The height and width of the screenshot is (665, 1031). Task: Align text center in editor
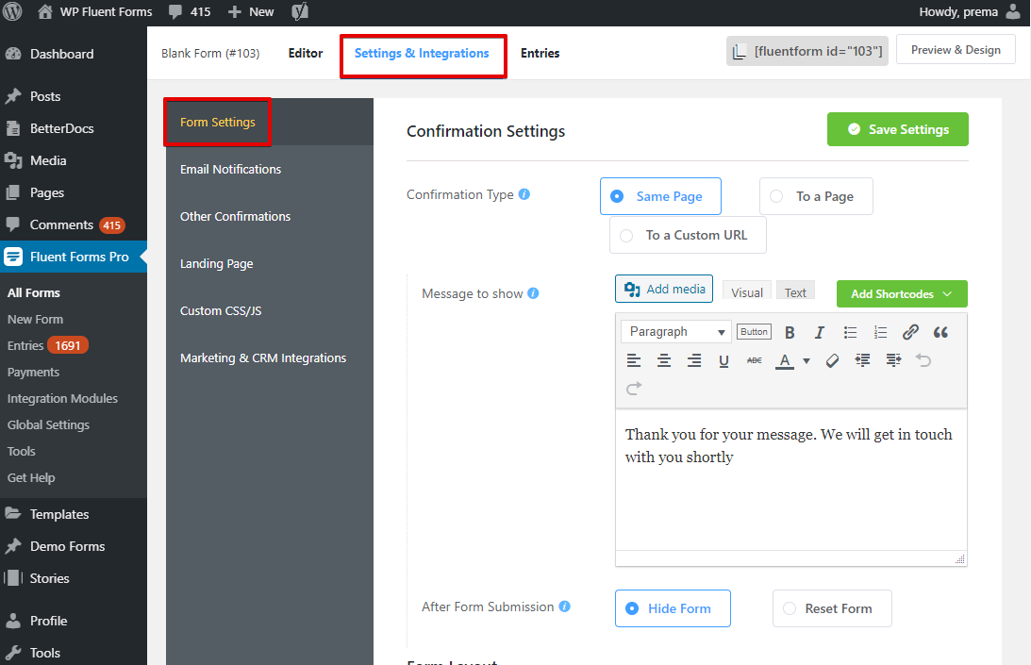(x=664, y=360)
